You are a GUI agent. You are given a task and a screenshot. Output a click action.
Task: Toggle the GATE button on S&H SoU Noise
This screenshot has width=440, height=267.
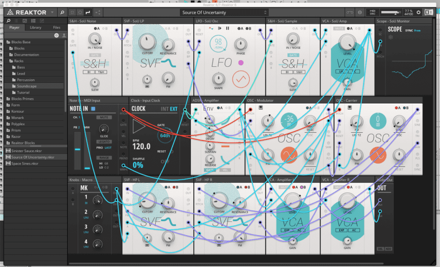(95, 55)
